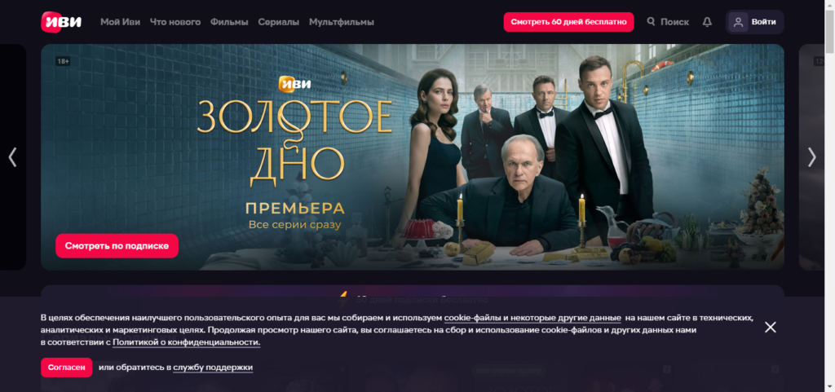Open notifications via the bell icon

(707, 22)
